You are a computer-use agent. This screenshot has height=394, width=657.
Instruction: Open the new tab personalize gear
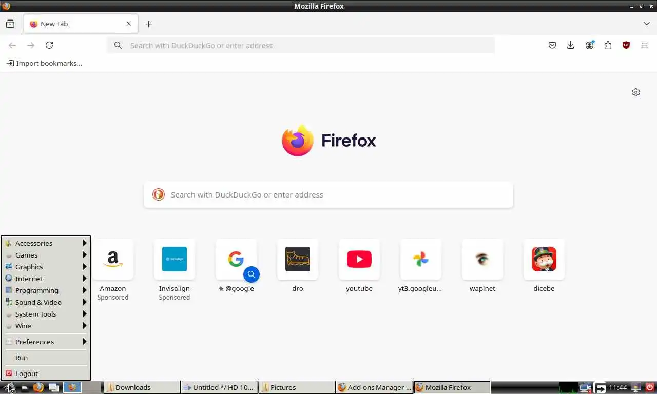tap(636, 92)
